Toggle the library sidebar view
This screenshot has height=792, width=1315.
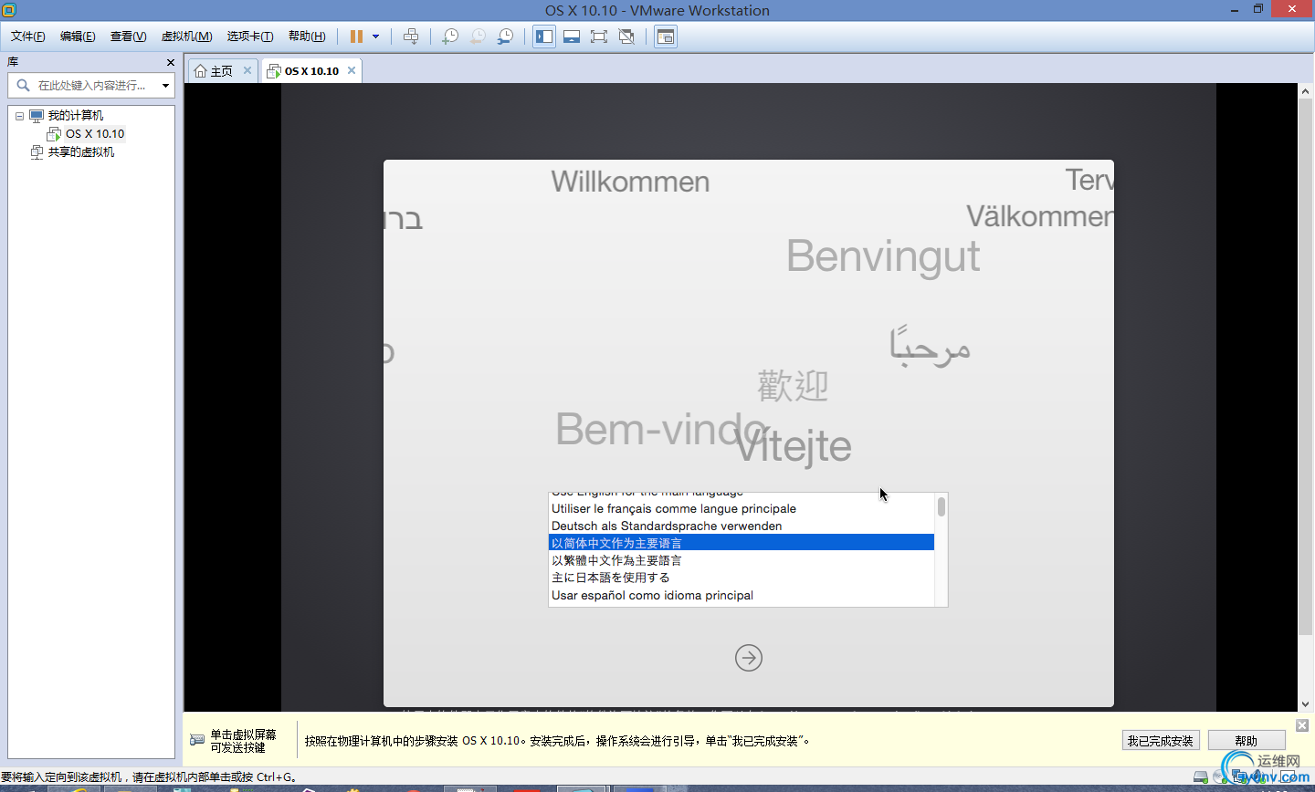tap(544, 36)
